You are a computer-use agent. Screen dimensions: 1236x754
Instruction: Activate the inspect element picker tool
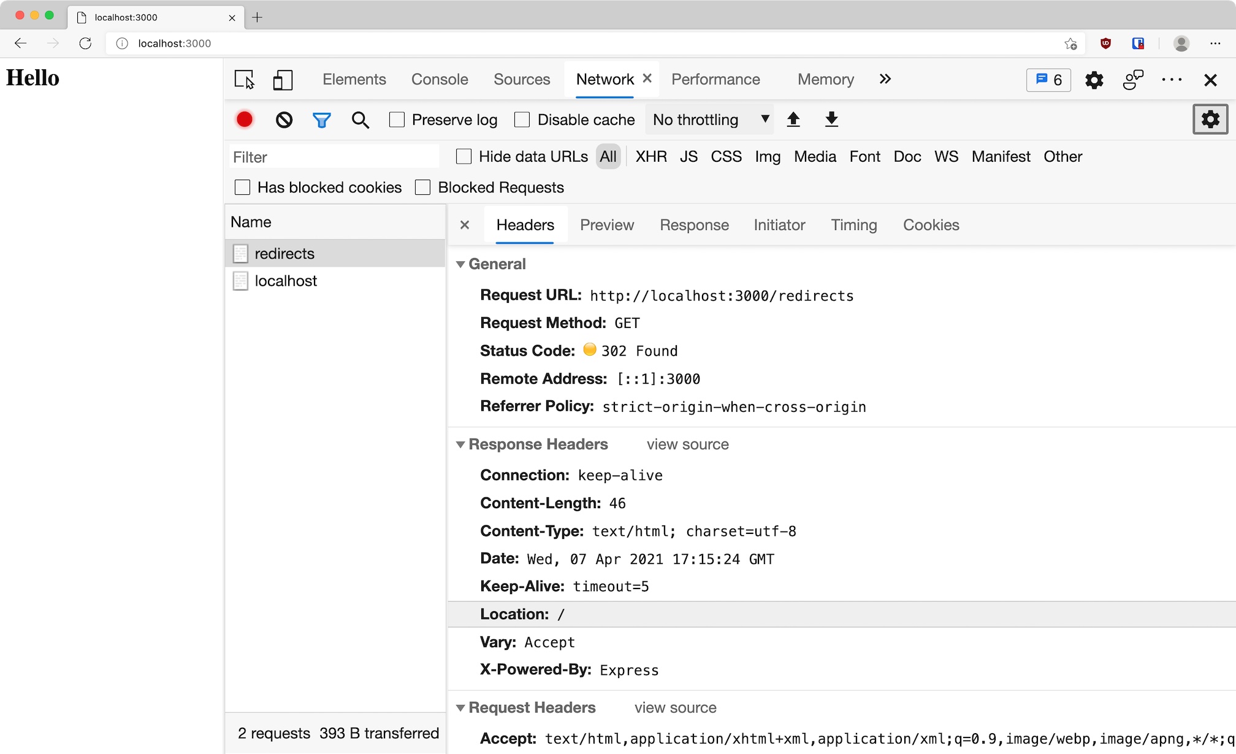tap(245, 80)
